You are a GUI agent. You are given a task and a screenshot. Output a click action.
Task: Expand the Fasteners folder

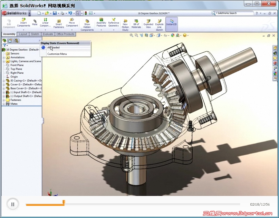tap(4, 100)
